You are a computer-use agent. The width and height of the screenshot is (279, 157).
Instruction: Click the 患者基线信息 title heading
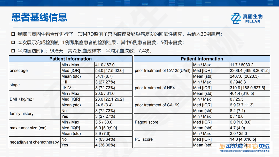[x=39, y=17]
